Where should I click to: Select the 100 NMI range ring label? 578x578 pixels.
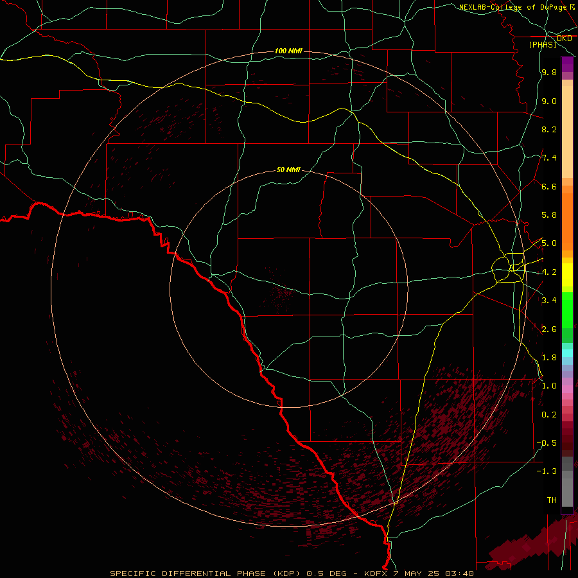coord(288,51)
